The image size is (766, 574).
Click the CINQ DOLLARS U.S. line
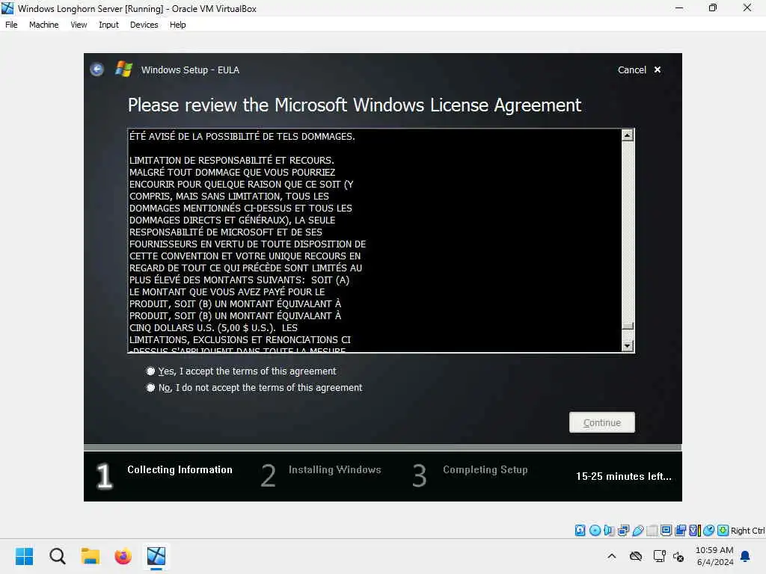point(213,328)
